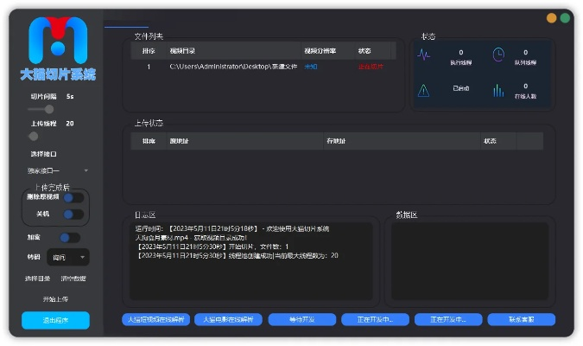583x346 pixels.
Task: Toggle the 关机 switch after upload
Action: 73,214
